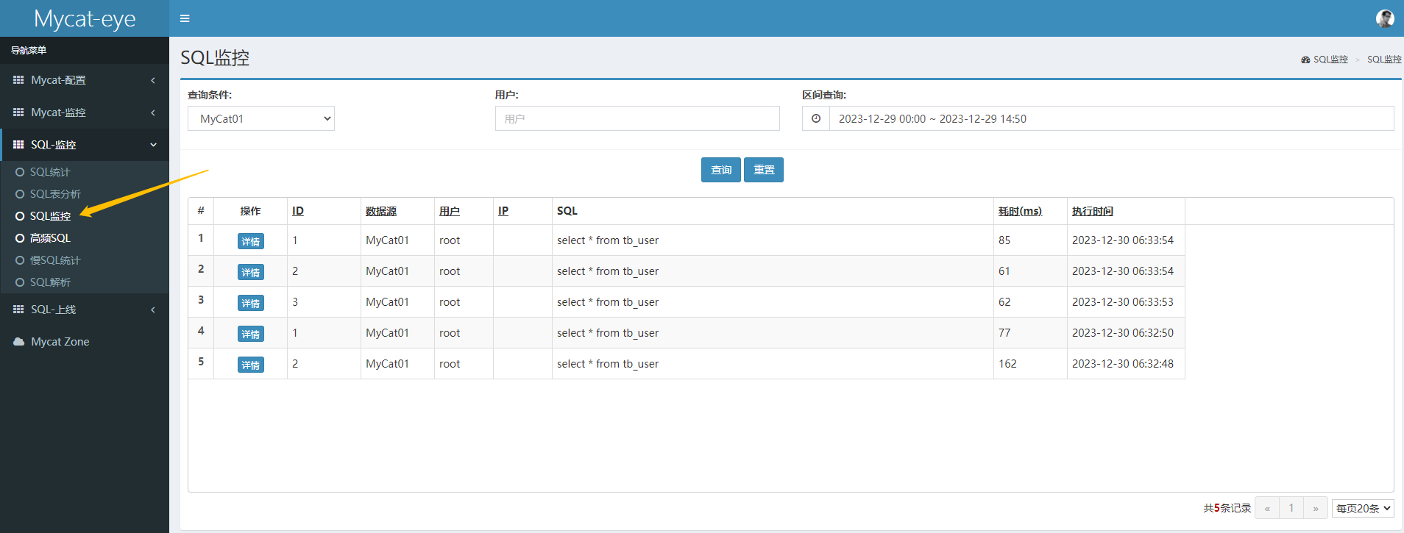
Task: Sort table by 用户 column header
Action: 450,211
